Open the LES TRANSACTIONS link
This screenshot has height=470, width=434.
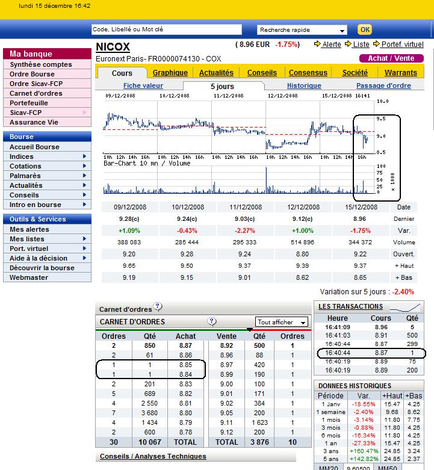coord(351,306)
